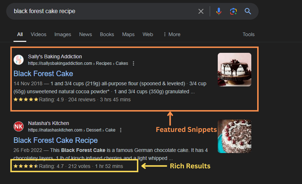Click the '14 Nov 2018' snippet date
Screen dimensions: 302x184
(x=28, y=83)
